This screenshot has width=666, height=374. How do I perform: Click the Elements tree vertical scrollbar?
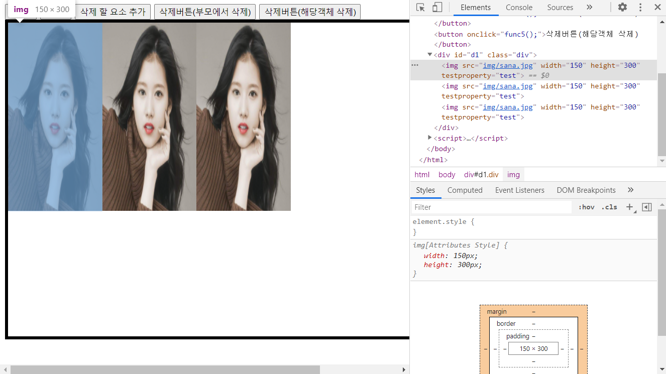coord(661,114)
